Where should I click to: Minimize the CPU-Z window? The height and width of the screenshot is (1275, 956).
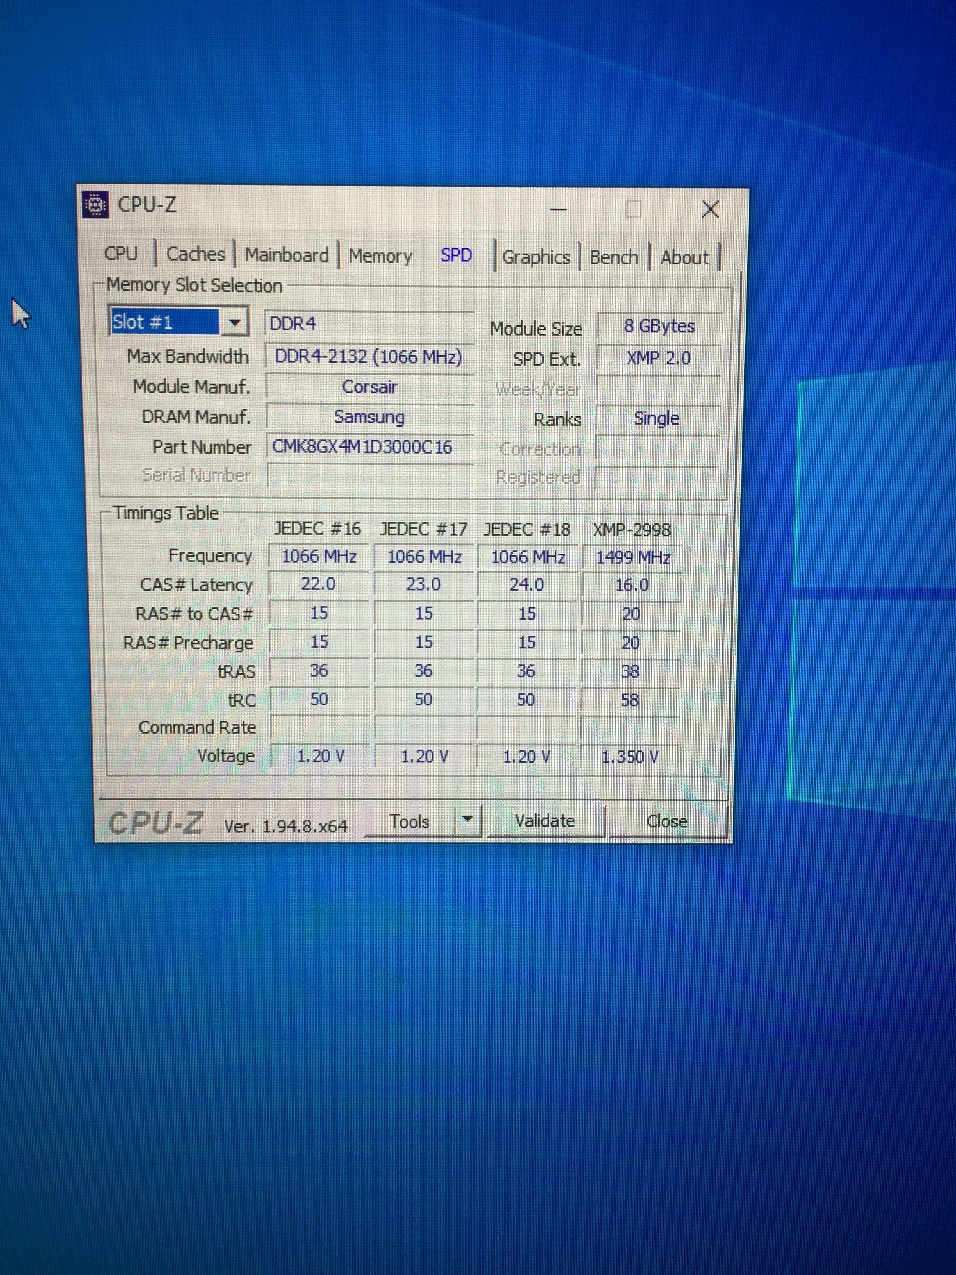(x=558, y=209)
